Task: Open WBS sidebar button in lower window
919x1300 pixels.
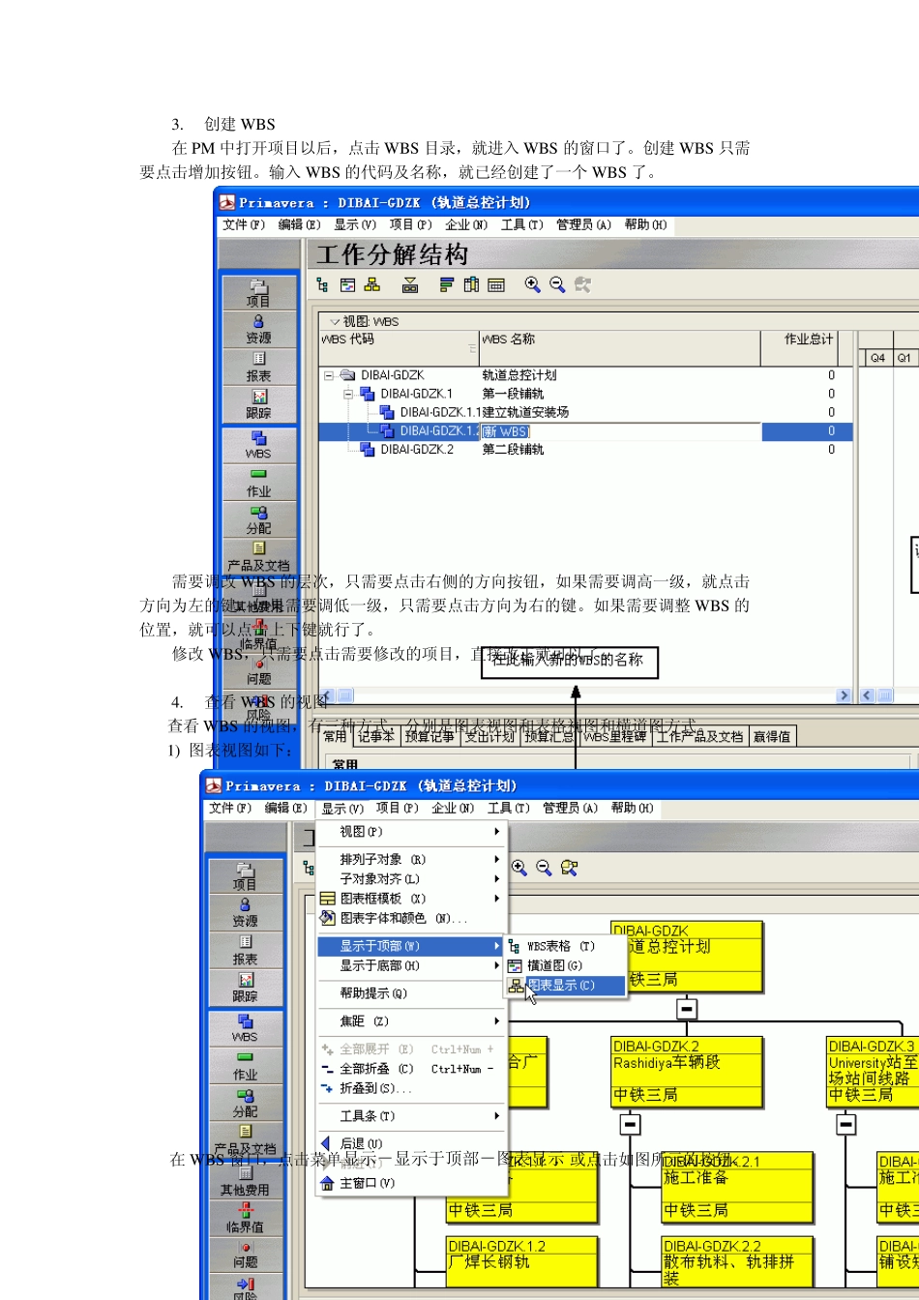Action: 245,1028
